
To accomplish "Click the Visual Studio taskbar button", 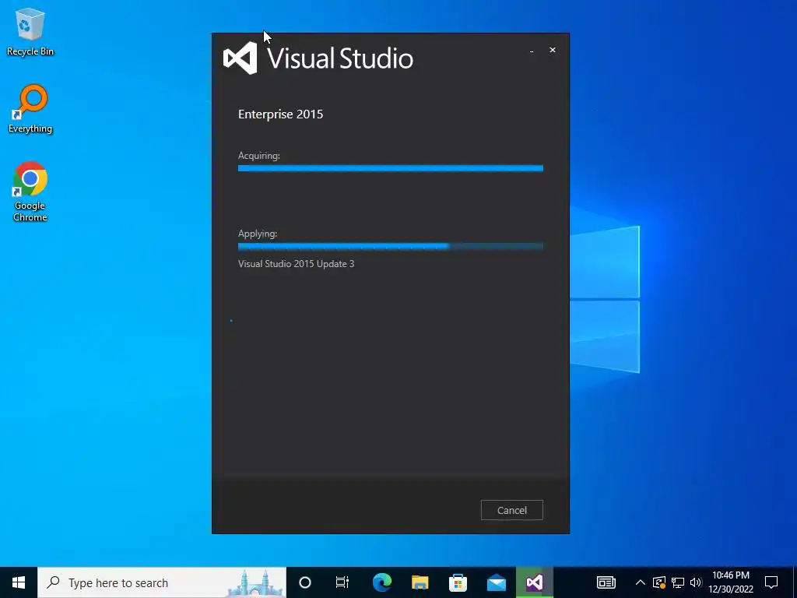I will tap(534, 582).
